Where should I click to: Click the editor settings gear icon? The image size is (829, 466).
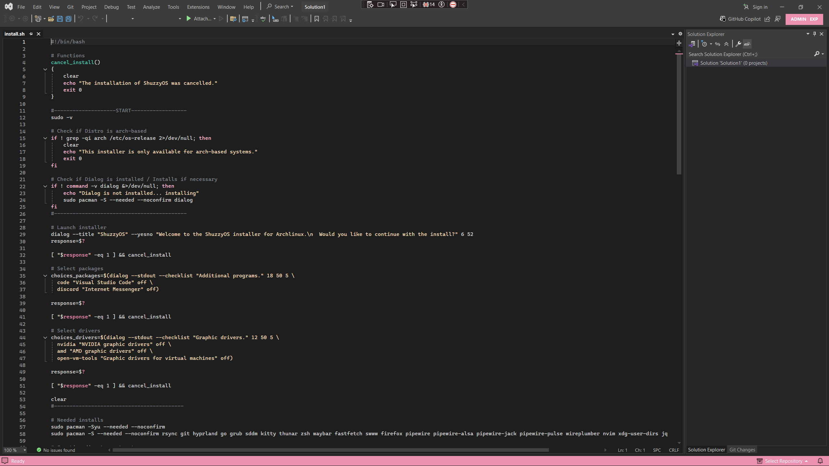pos(680,34)
